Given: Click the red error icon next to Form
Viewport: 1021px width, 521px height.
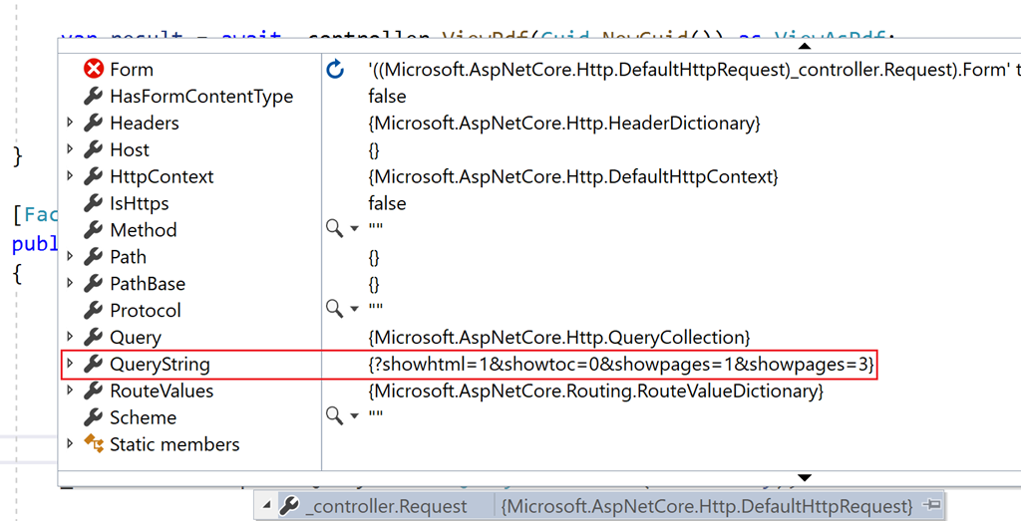Looking at the screenshot, I should (94, 70).
